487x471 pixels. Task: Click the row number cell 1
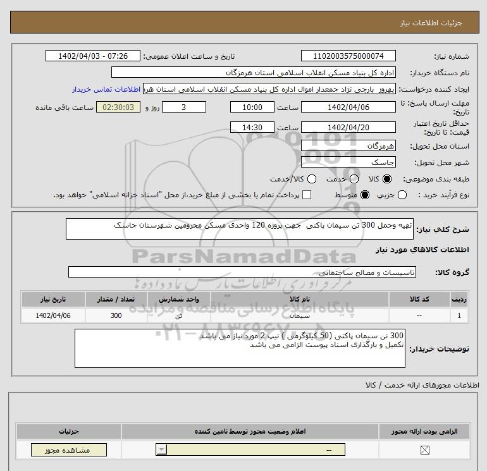pyautogui.click(x=459, y=315)
